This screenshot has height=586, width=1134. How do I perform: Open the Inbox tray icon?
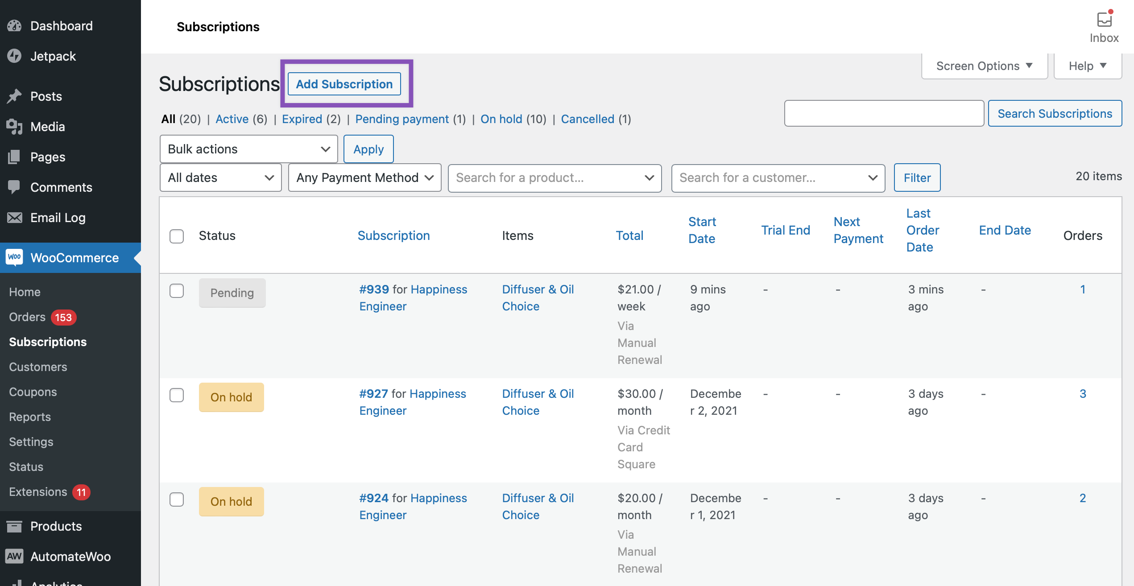pos(1104,20)
